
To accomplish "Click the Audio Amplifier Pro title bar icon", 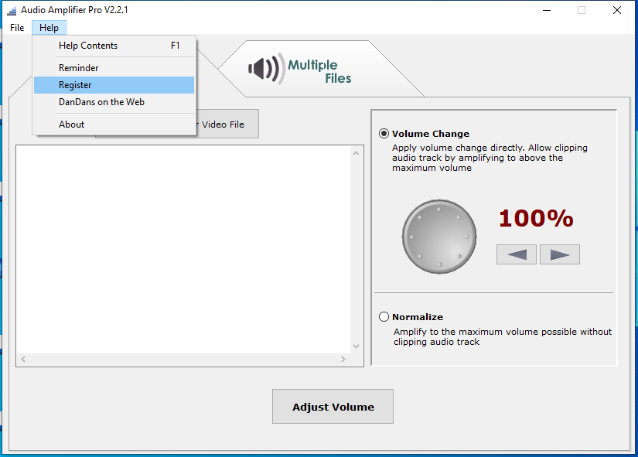I will click(x=11, y=10).
